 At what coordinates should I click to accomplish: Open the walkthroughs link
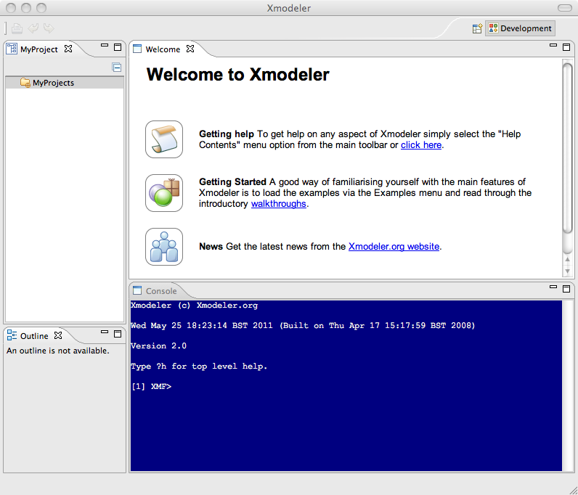pos(279,204)
